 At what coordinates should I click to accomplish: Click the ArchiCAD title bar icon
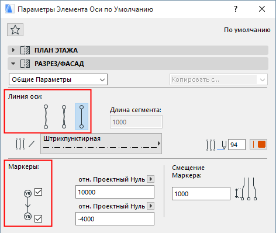click(10, 9)
